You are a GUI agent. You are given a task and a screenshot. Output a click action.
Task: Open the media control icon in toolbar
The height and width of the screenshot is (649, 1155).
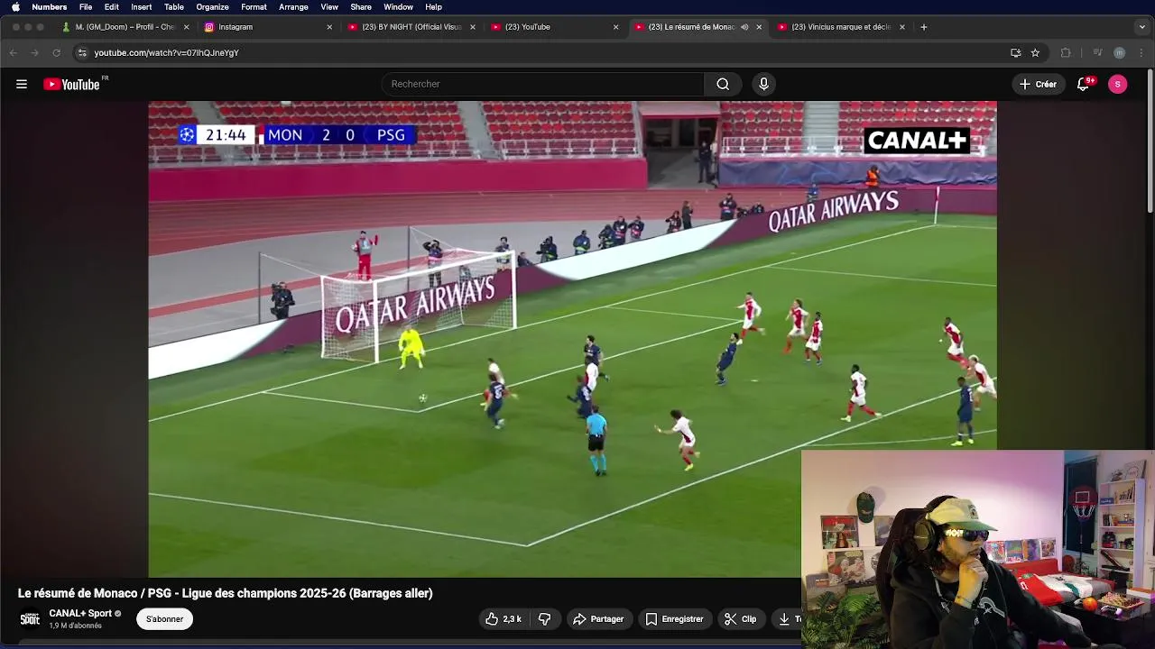(1097, 52)
